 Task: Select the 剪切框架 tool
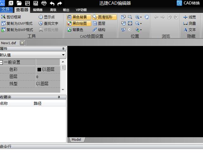(x=11, y=17)
